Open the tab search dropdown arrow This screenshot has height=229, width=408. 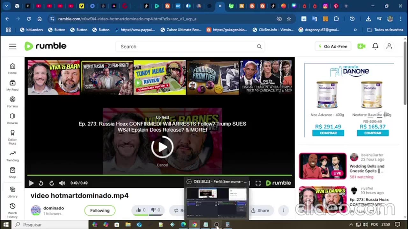click(x=6, y=6)
